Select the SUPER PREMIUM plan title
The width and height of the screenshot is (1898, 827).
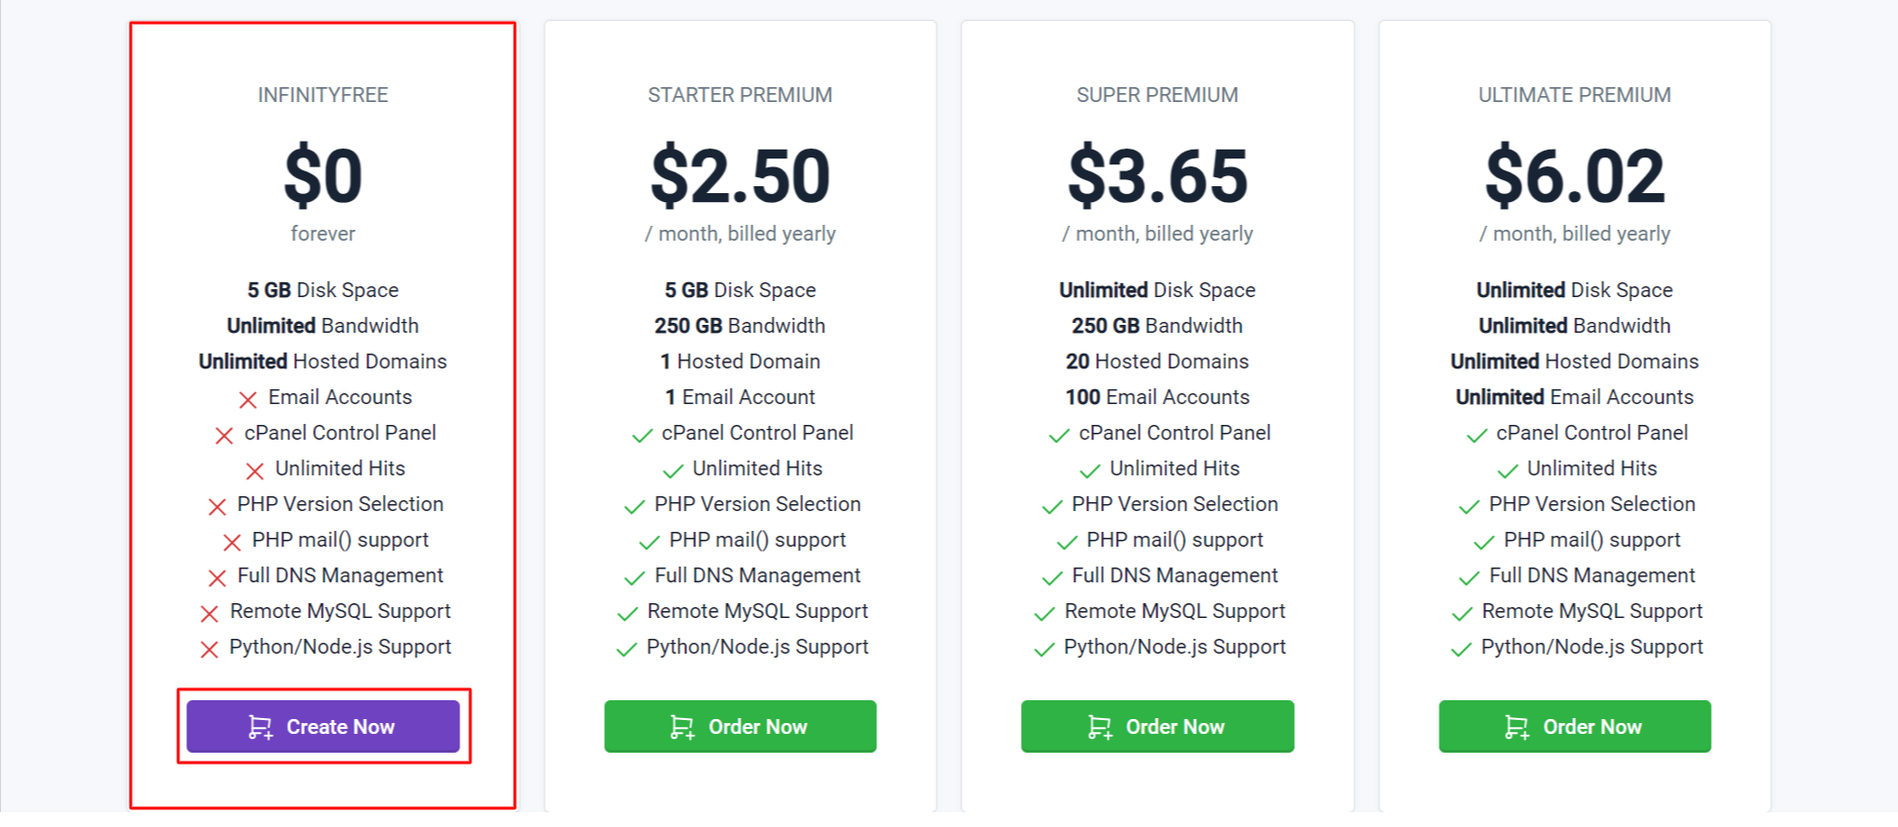[x=1157, y=95]
